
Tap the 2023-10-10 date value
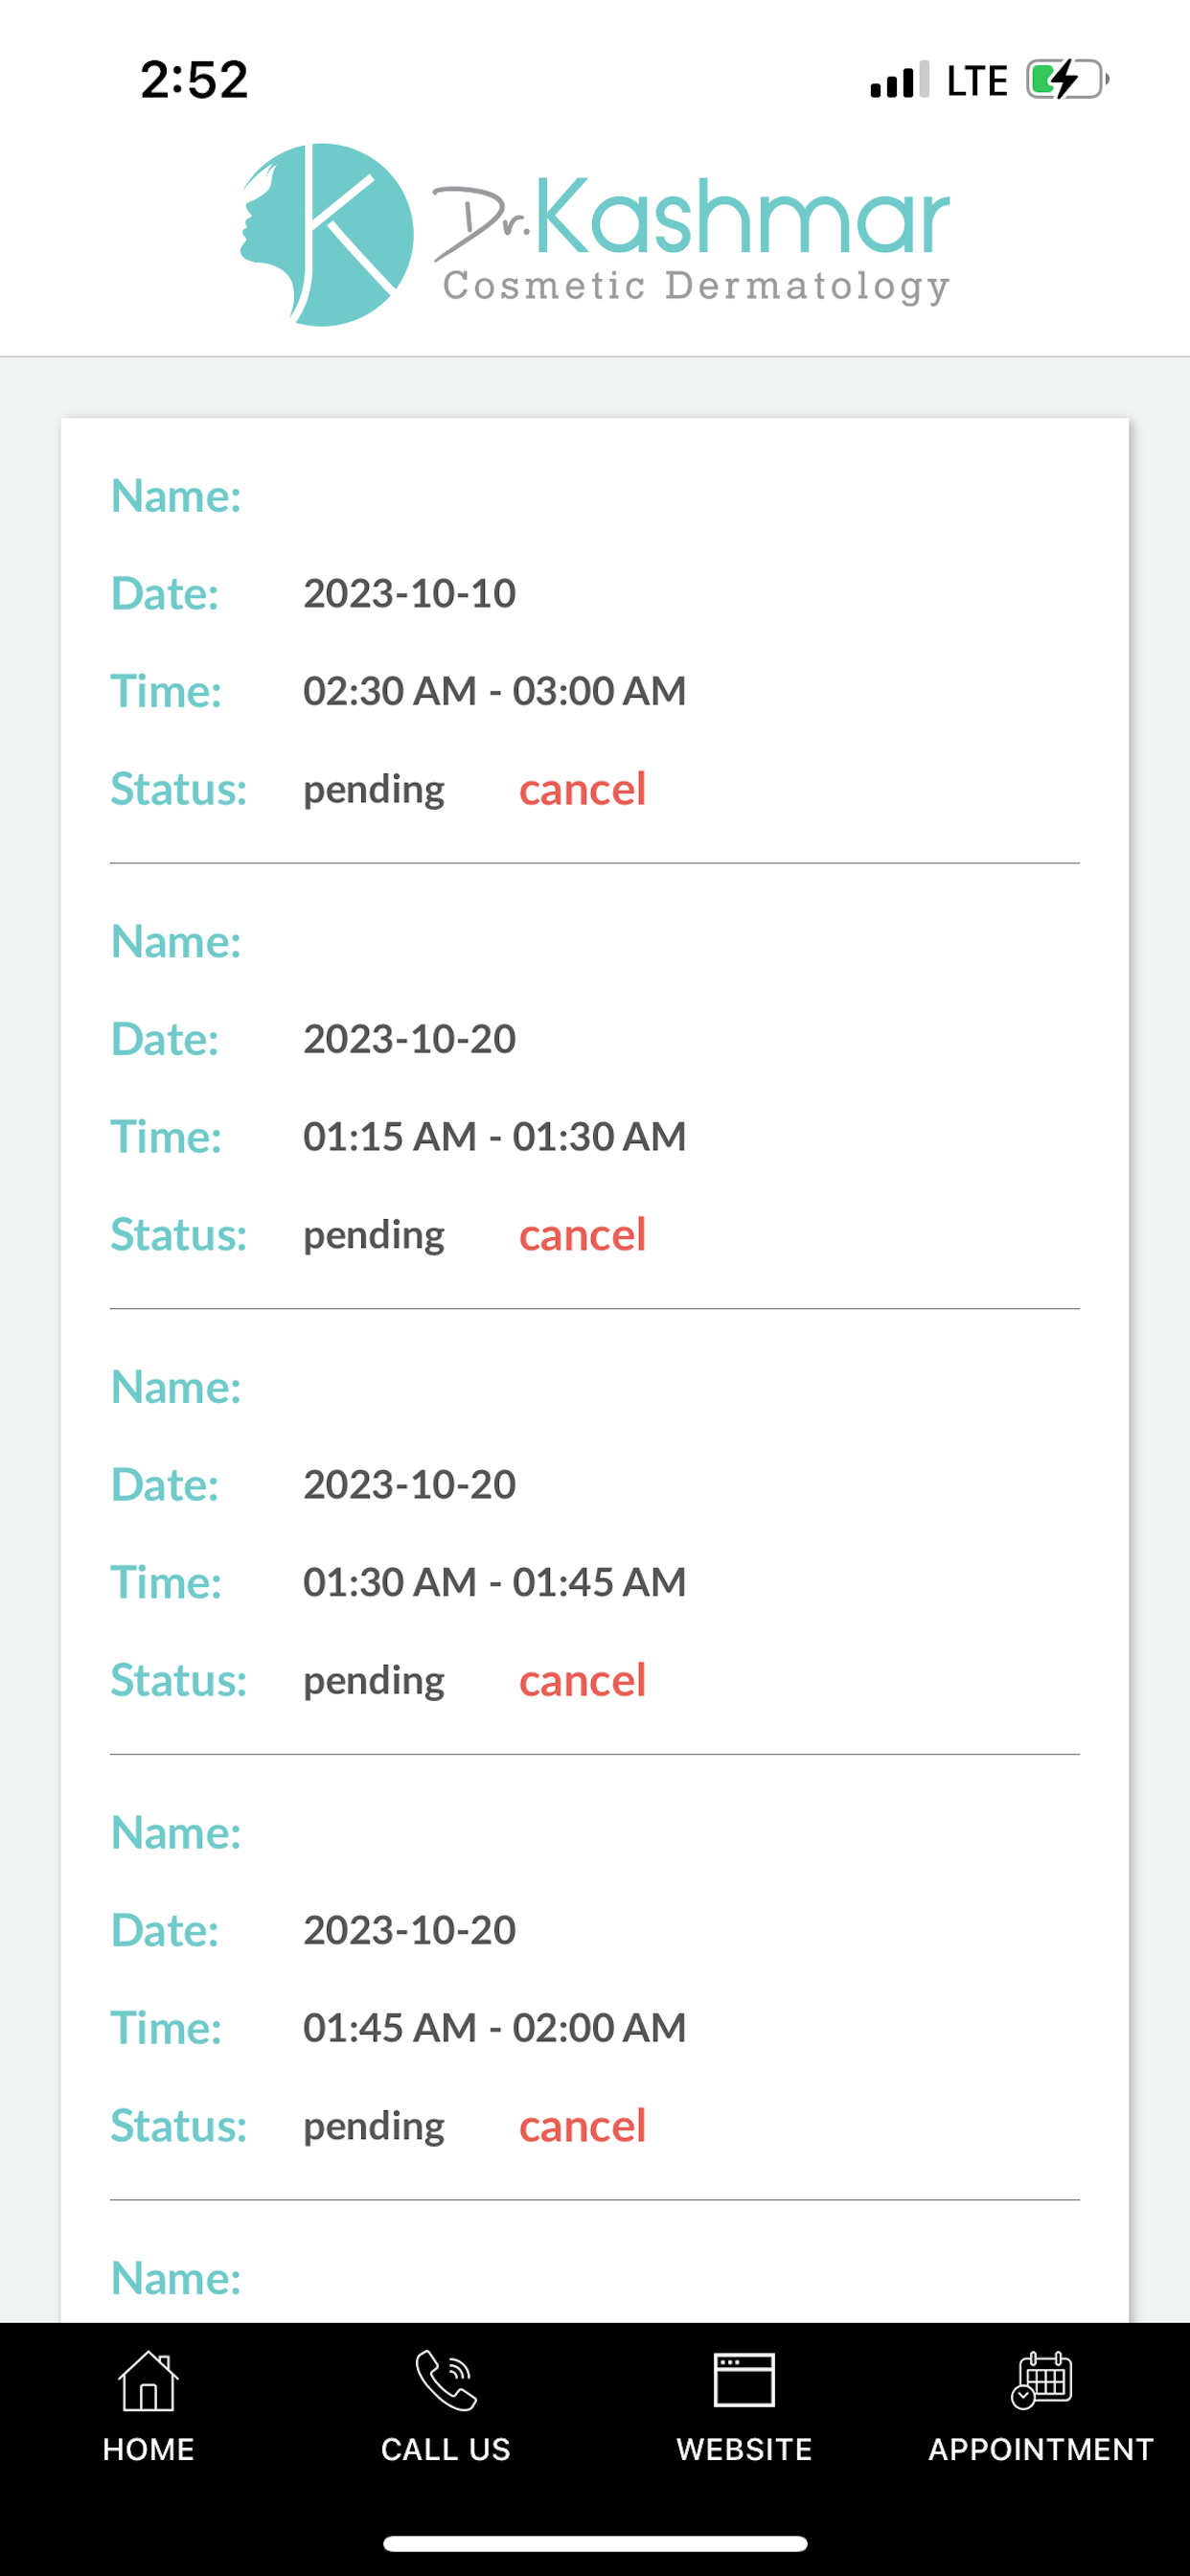click(409, 594)
